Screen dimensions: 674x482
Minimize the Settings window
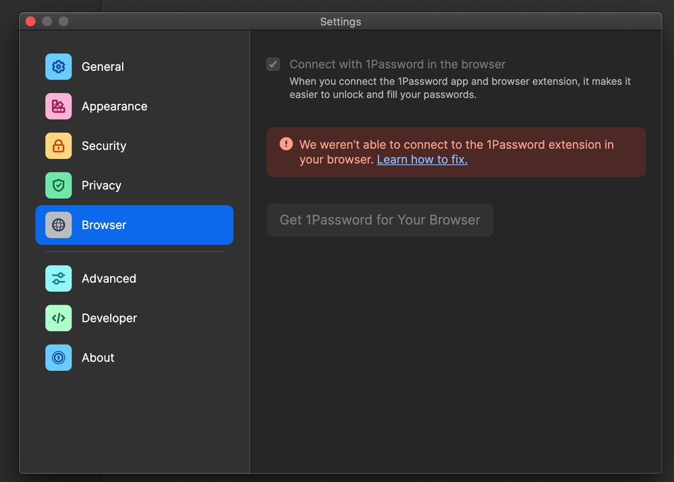pos(47,22)
